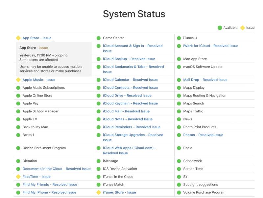Image resolution: width=263 pixels, height=198 pixels.
Task: Click the yellow issue diamond beside App Store
Action: pos(18,38)
